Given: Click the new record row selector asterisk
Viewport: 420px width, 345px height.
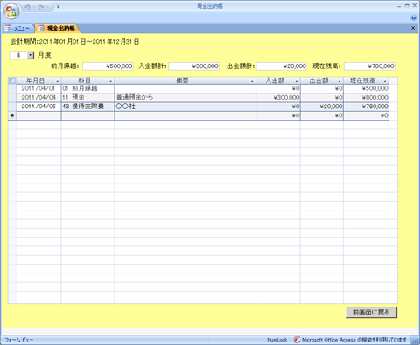Looking at the screenshot, I should tap(12, 115).
